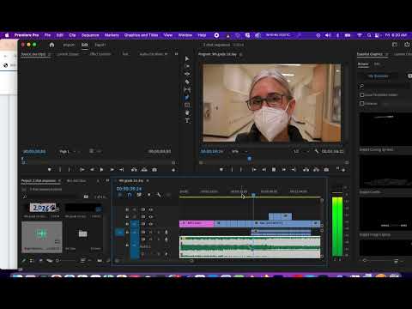Select the Hand tool
Screen dimensions: 412x309
point(187,112)
